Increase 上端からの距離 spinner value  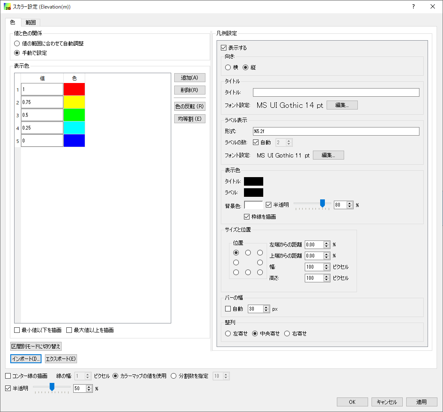327,254
